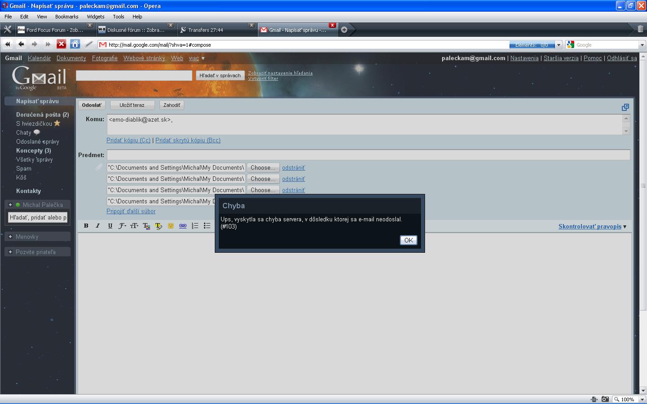Click the Predmet subject input field

click(368, 155)
